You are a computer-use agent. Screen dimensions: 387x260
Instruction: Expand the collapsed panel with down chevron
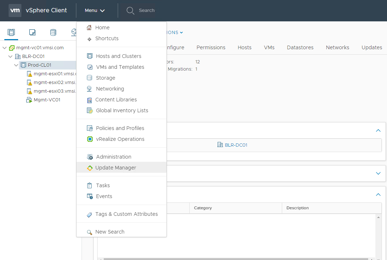(378, 173)
